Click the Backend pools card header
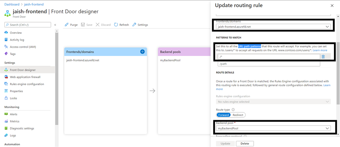The image size is (340, 147). [x=184, y=52]
